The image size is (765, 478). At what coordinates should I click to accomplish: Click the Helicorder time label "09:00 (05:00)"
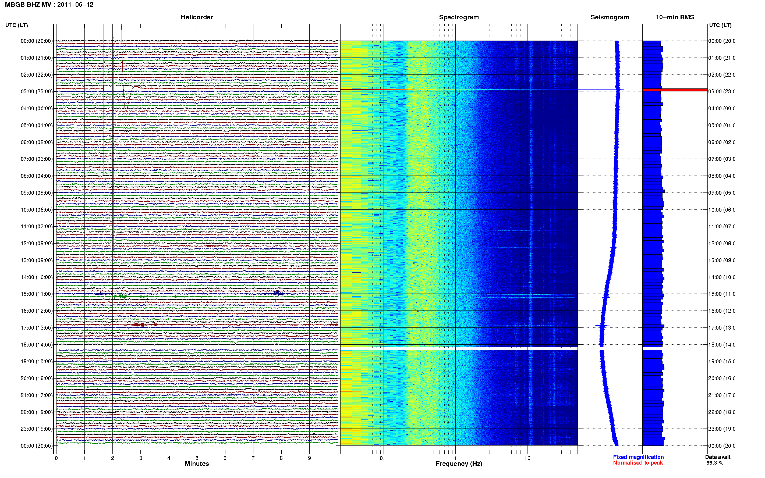(x=37, y=193)
